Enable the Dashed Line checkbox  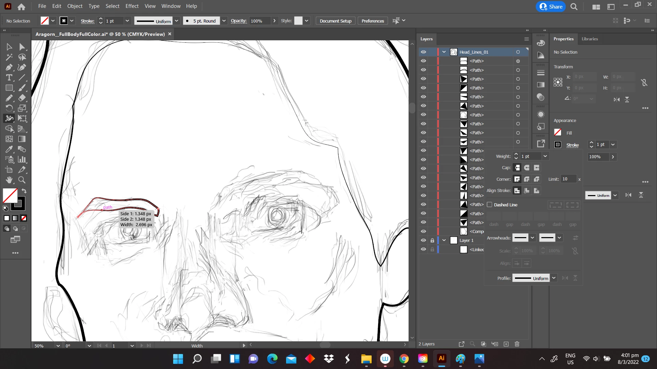coord(490,205)
